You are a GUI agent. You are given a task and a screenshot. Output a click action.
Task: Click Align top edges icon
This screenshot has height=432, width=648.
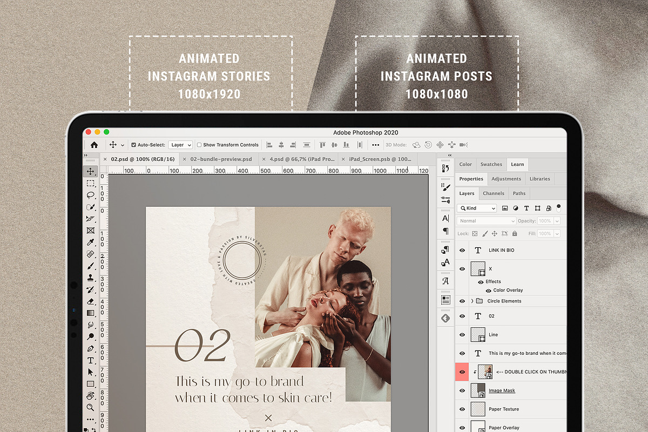point(322,145)
